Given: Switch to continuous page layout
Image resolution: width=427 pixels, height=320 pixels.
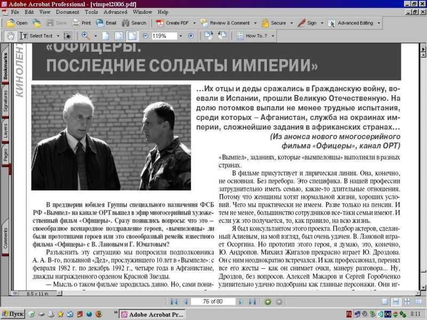Looking at the screenshot, I should pos(396,302).
